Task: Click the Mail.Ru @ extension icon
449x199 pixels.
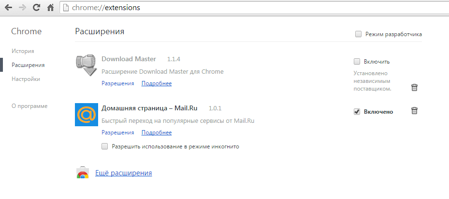Action: [87, 115]
